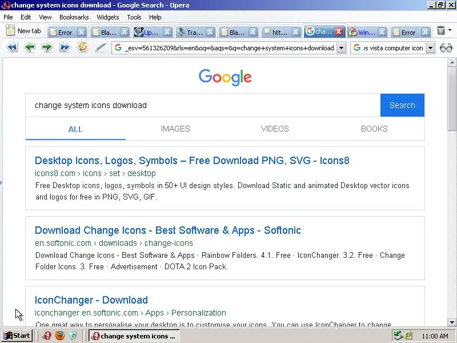The image size is (457, 343).
Task: Click the en.softonic.com breadcrumb URL
Action: click(114, 243)
